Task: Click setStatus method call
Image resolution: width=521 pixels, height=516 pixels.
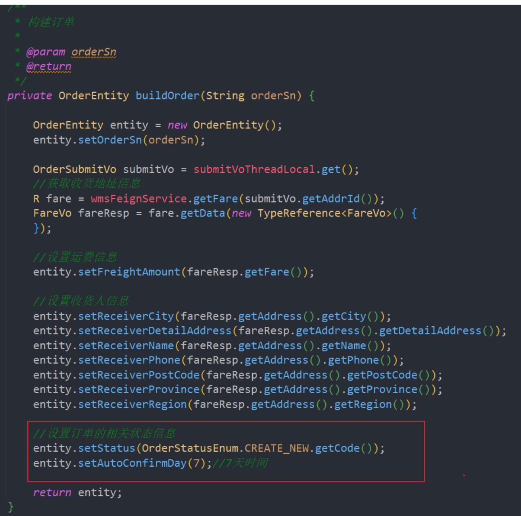Action: pos(107,448)
